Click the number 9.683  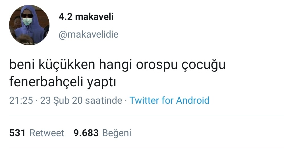(86, 133)
